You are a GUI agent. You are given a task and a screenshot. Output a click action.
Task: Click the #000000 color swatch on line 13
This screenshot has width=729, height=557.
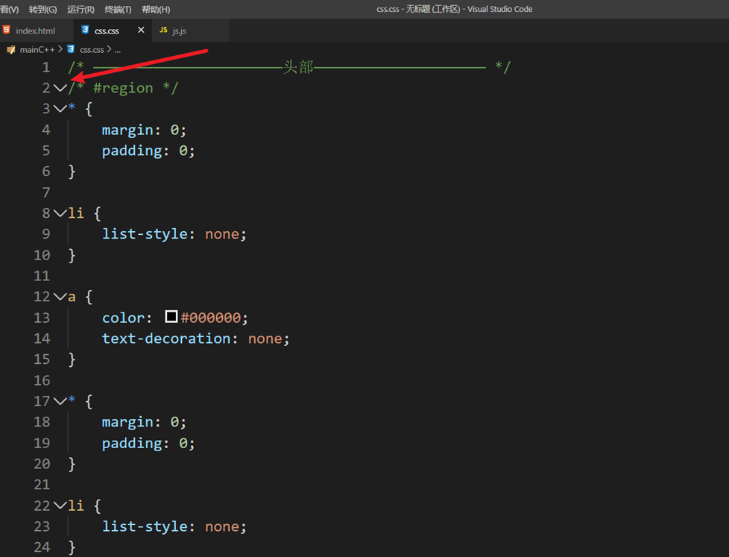coord(171,317)
